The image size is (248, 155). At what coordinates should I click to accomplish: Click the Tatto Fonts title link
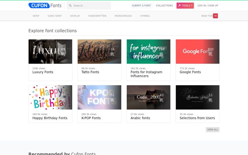click(90, 72)
